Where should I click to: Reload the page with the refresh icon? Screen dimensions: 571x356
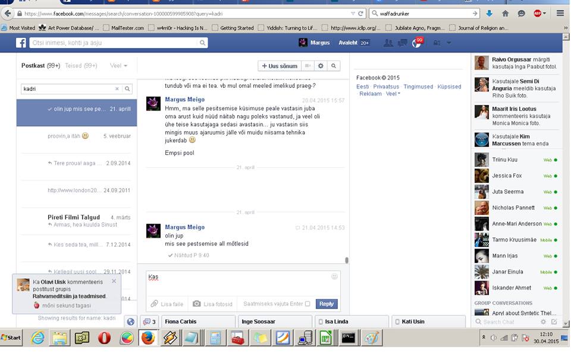[x=360, y=14]
